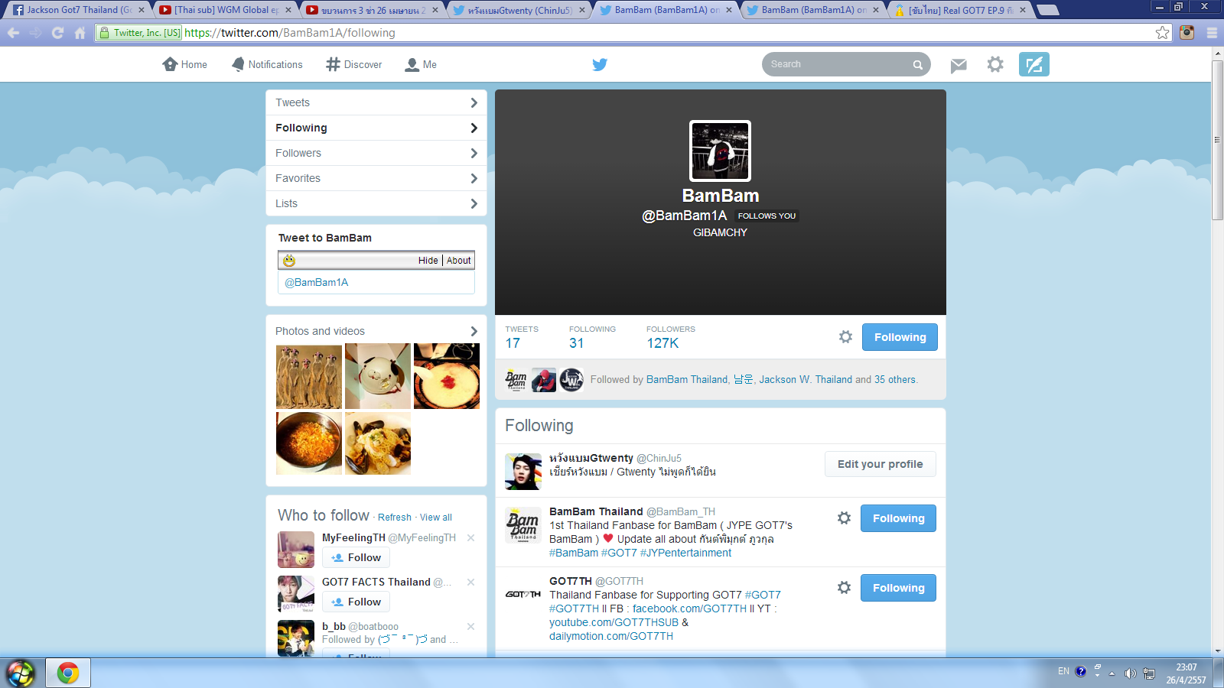Show hidden system tray icons

pos(1112,673)
